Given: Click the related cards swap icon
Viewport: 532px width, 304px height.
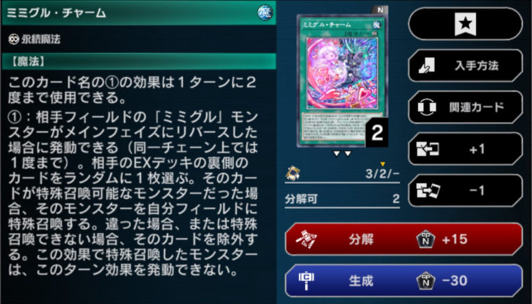Looking at the screenshot, I should (427, 107).
